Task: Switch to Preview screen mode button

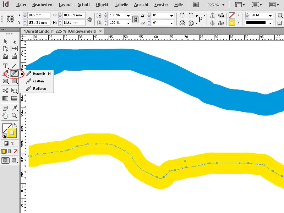Action: click(x=14, y=160)
